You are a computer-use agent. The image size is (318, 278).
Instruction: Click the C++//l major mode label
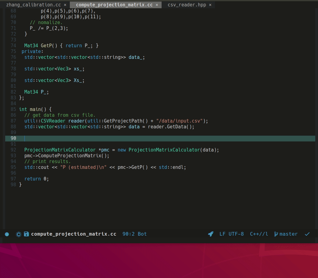[259, 234]
